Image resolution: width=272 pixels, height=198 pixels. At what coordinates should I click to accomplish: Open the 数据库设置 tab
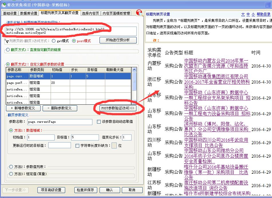(29, 13)
